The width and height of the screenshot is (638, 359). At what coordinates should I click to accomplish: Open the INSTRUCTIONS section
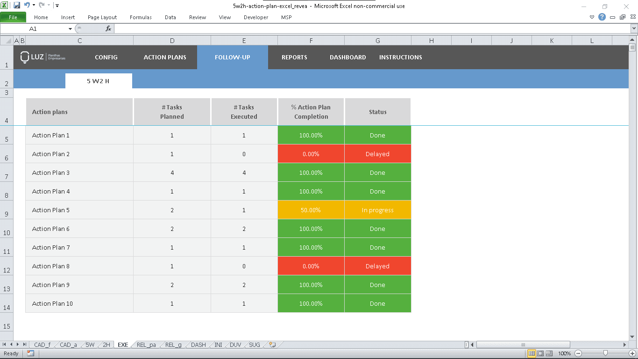401,57
